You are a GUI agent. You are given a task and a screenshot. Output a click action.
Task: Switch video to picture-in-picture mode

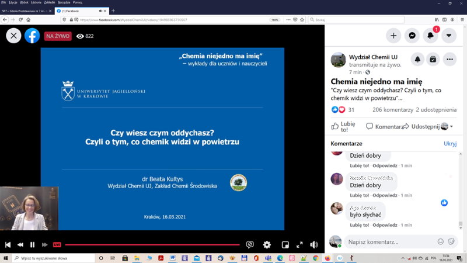click(285, 245)
